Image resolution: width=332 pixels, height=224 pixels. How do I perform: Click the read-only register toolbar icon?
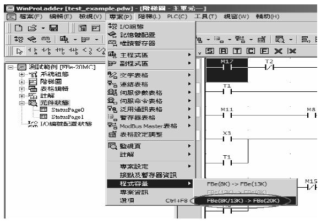46,40
